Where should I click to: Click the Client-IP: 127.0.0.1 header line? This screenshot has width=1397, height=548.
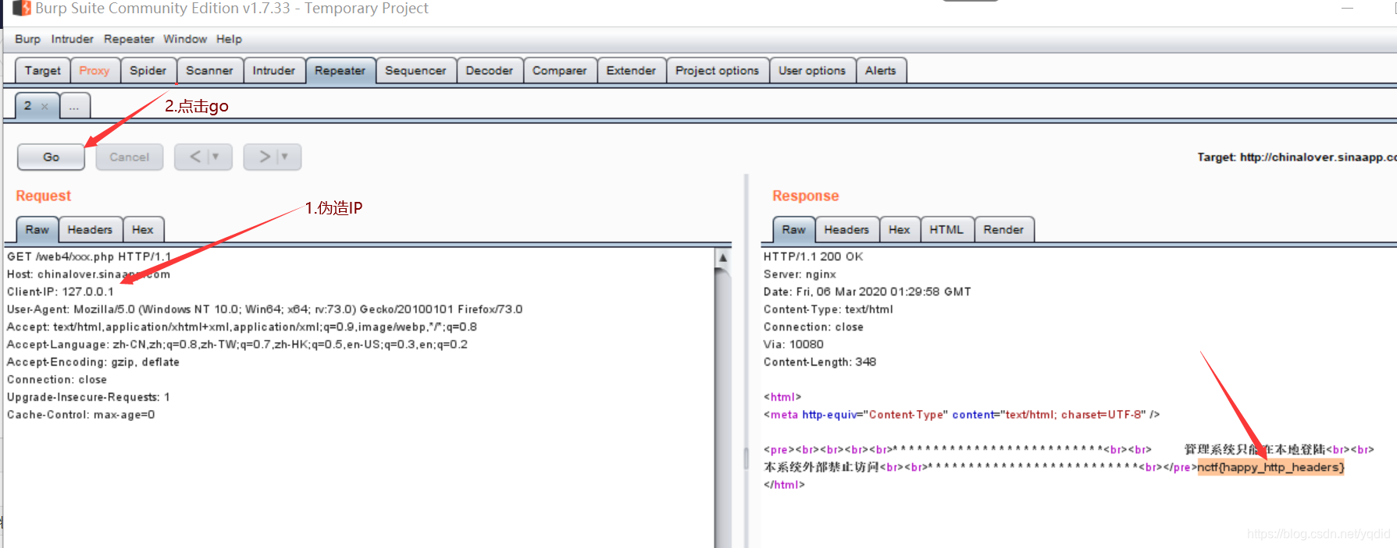pyautogui.click(x=60, y=292)
